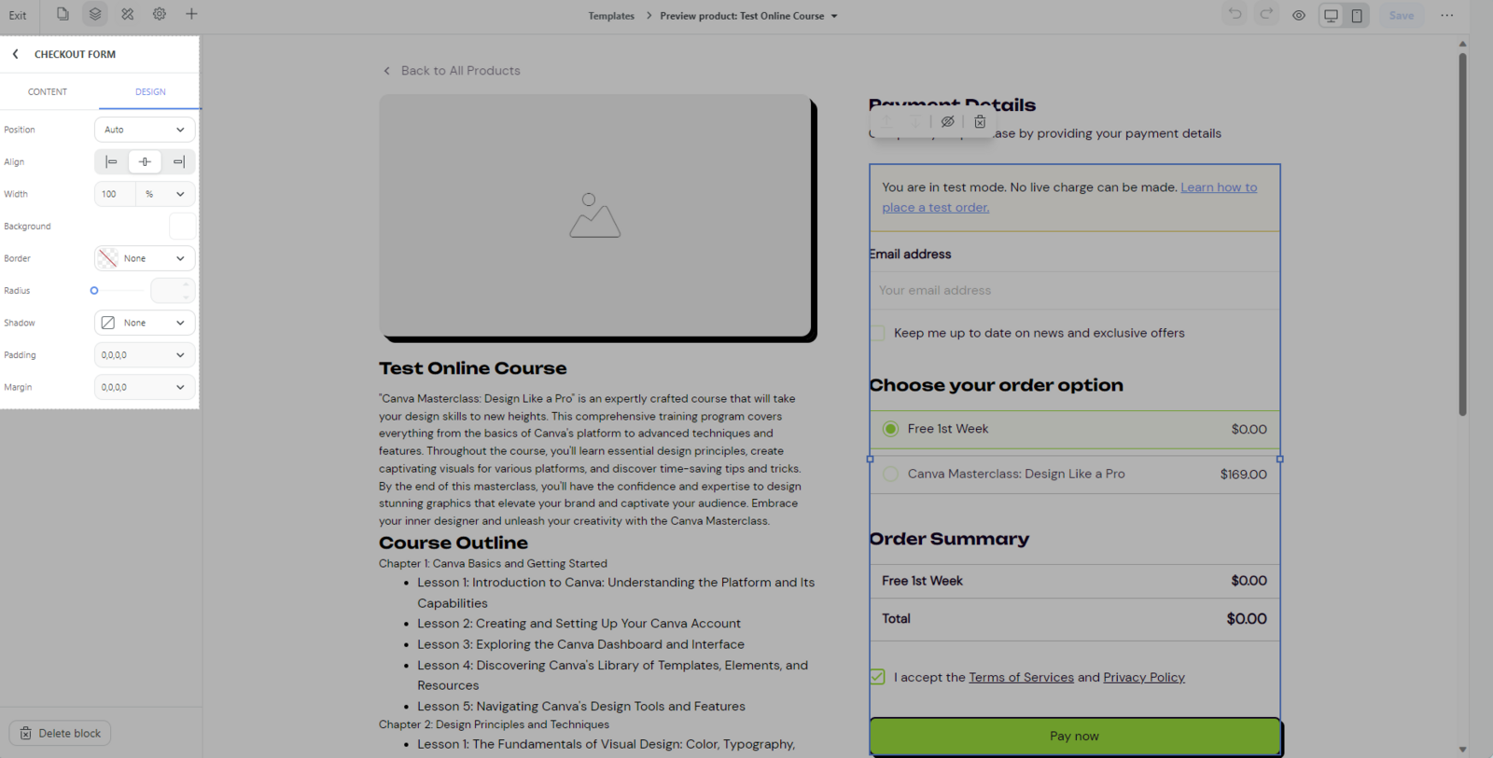Click the undo arrow icon
Image resolution: width=1493 pixels, height=758 pixels.
[x=1235, y=14]
